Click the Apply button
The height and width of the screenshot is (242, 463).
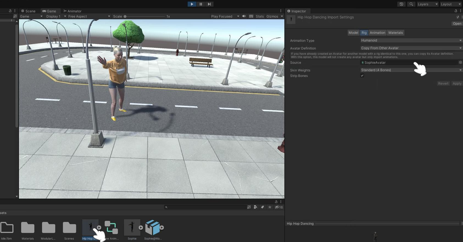(457, 84)
